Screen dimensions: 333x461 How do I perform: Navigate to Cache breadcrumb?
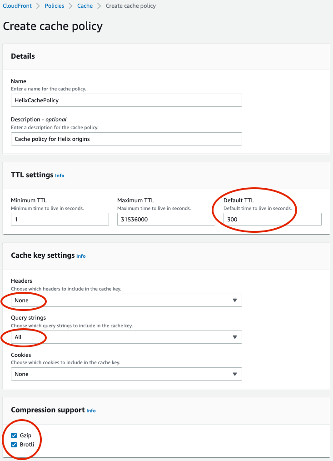pos(85,6)
